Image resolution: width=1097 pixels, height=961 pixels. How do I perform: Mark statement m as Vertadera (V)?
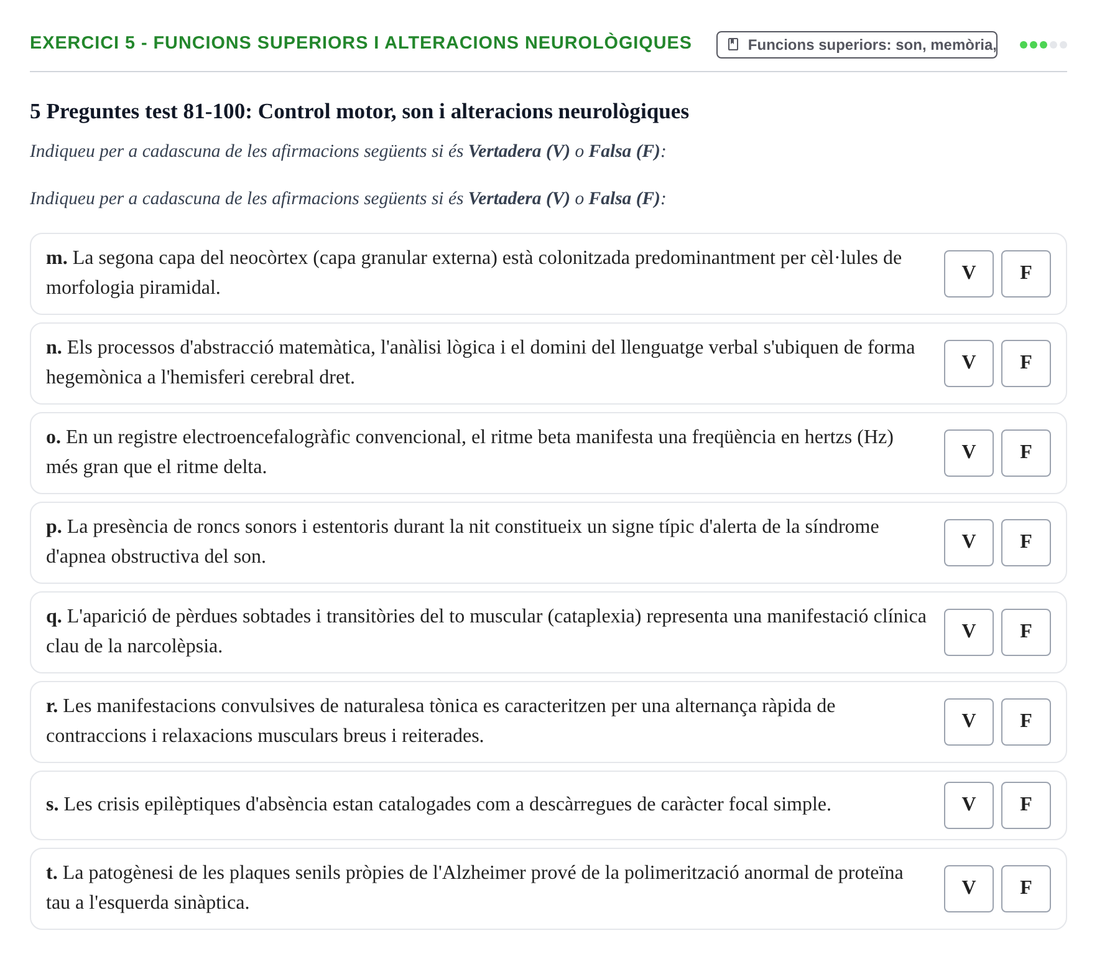tap(968, 274)
